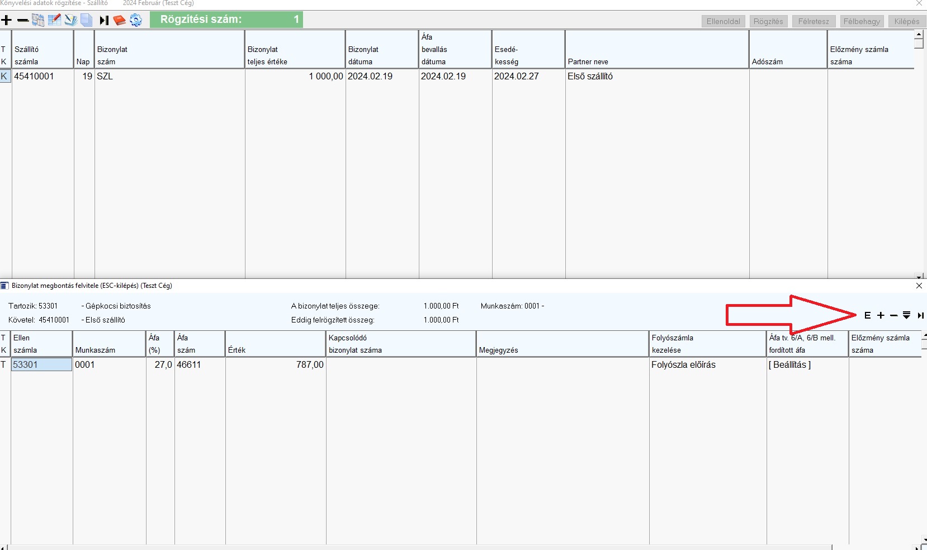927x550 pixels.
Task: Open the blue gear settings icon
Action: 136,21
